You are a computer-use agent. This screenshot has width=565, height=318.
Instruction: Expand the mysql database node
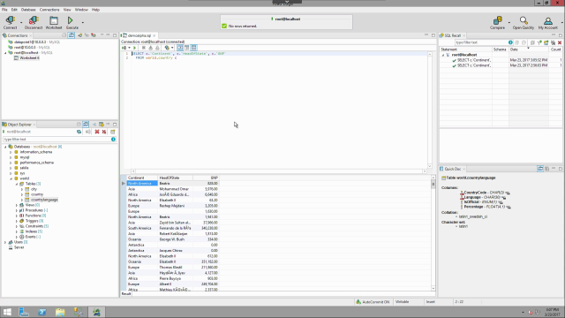click(x=11, y=157)
